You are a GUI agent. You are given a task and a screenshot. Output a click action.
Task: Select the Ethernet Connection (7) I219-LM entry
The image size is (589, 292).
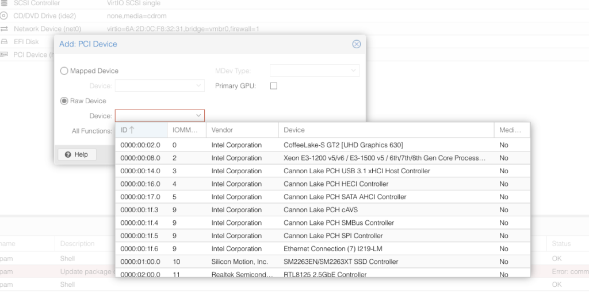(x=333, y=249)
